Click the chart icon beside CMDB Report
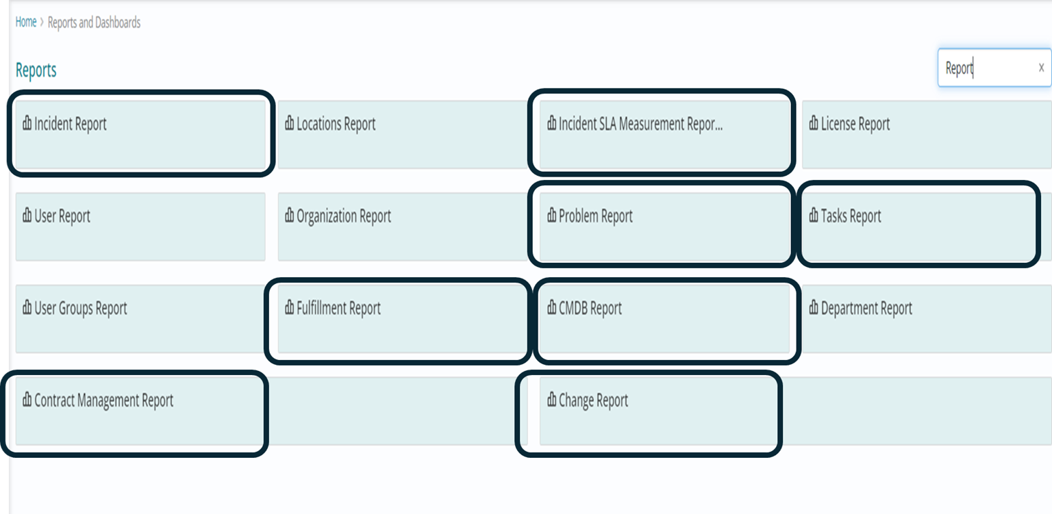 pyautogui.click(x=552, y=308)
